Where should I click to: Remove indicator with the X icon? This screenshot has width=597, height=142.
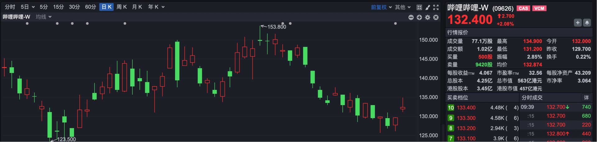tap(436, 17)
